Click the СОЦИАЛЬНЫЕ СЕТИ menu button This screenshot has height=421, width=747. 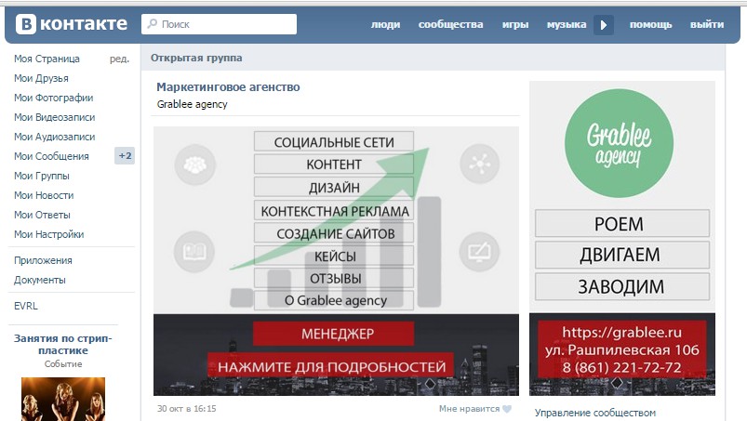[334, 142]
